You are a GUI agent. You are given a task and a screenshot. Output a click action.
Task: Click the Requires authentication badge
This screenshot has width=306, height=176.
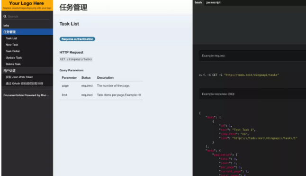[77, 39]
